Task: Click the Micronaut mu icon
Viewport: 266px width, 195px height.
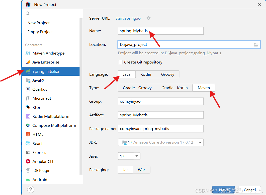Action: point(28,98)
